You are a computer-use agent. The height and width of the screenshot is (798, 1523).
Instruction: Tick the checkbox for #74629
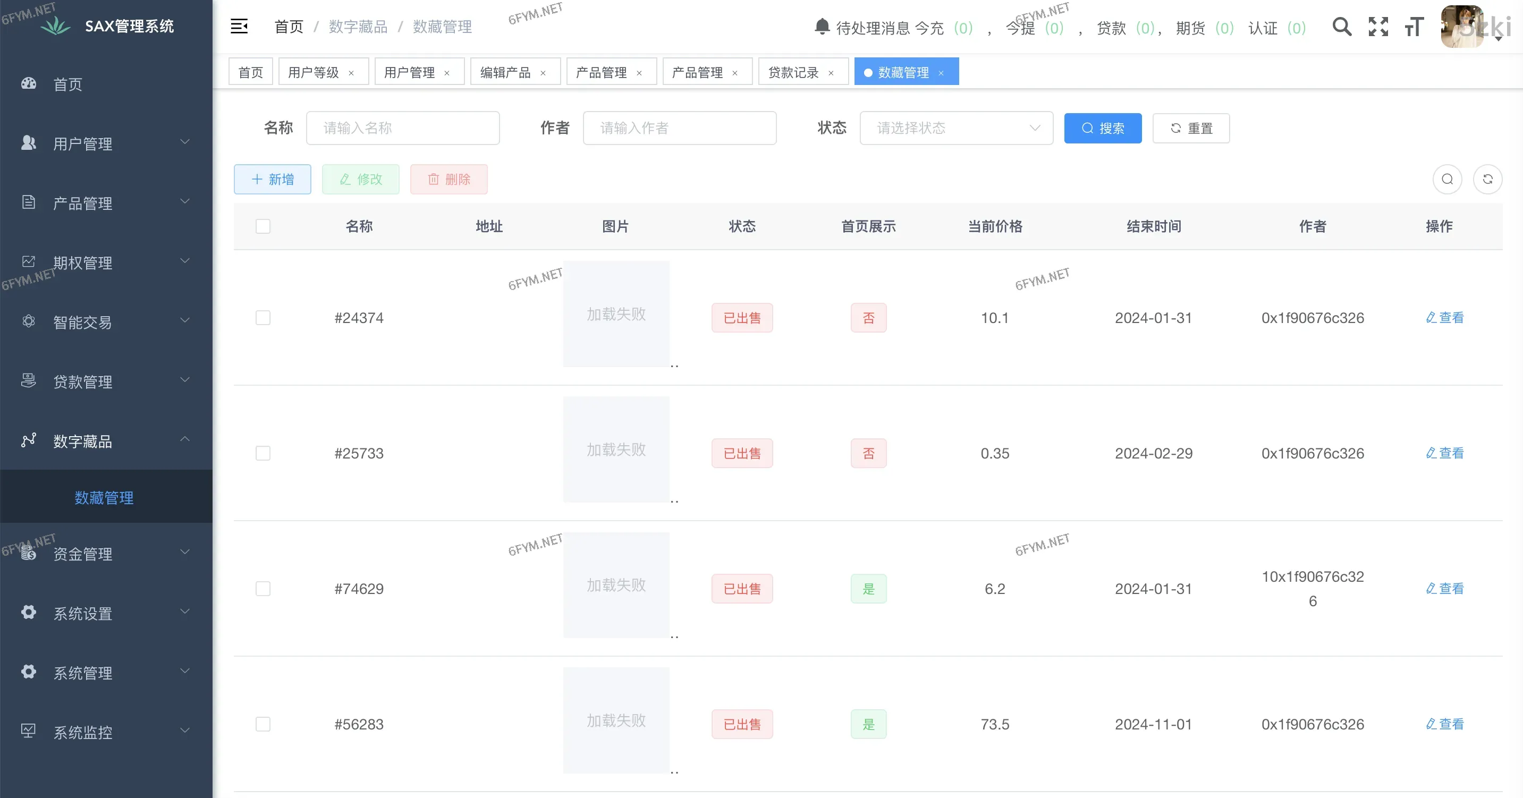pos(263,589)
